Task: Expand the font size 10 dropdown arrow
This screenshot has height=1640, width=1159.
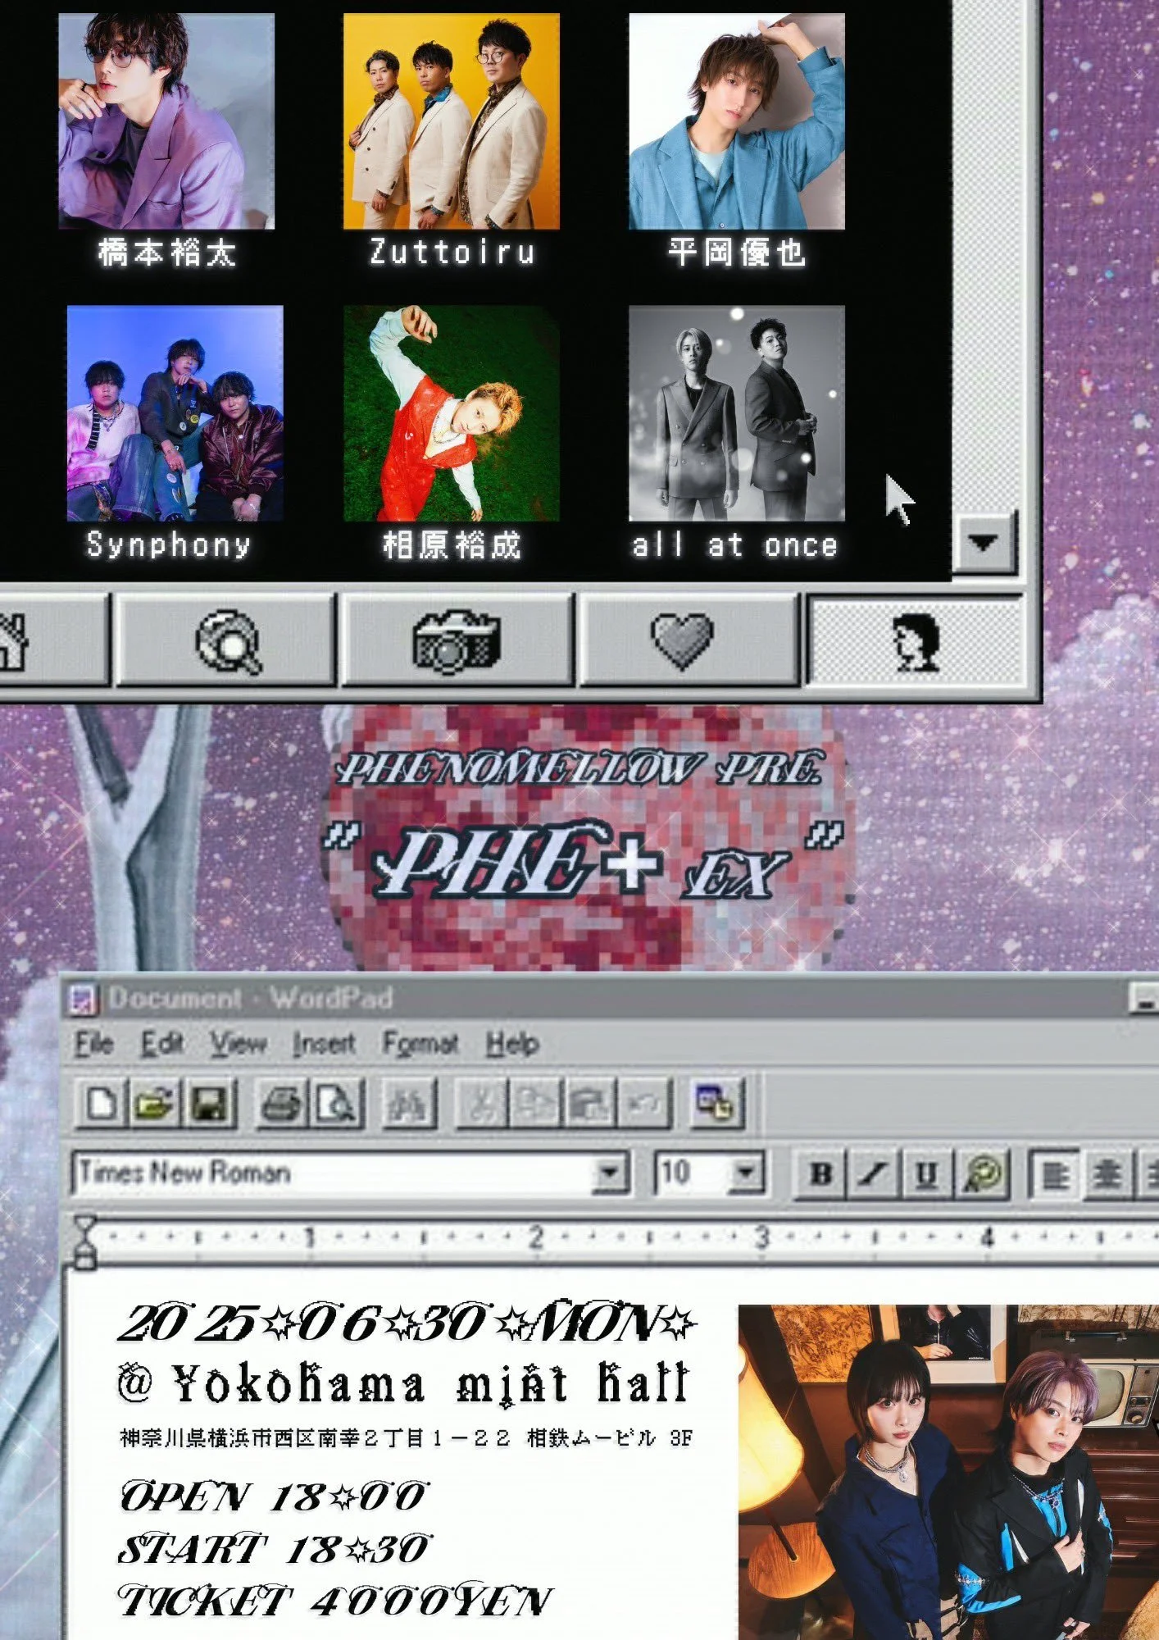Action: point(745,1173)
